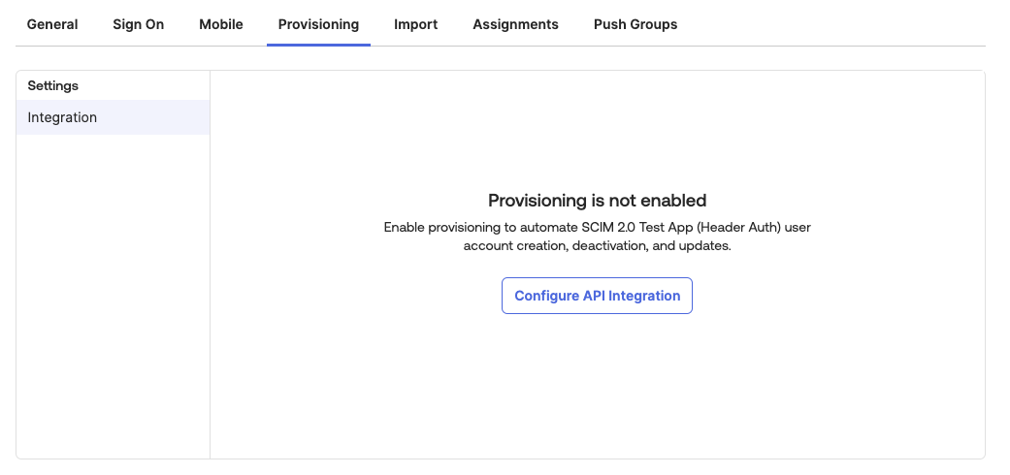Screen dimensions: 1010x475
Task: View the Push Groups tab
Action: [635, 24]
